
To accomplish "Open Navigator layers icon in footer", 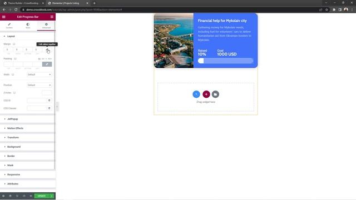I will pyautogui.click(x=10, y=196).
